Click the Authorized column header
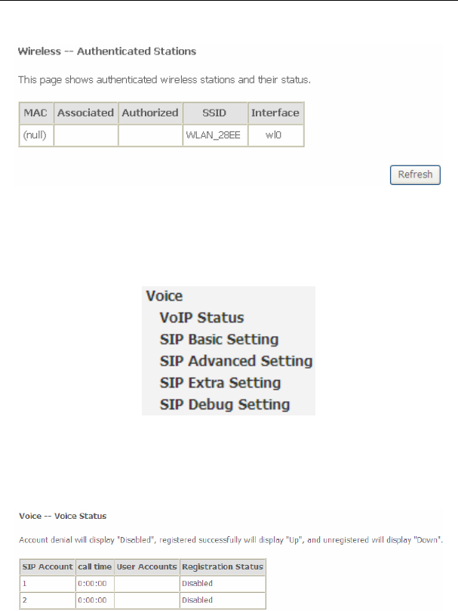 click(x=149, y=113)
